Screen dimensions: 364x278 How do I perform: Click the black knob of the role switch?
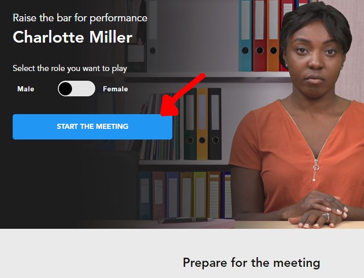tap(65, 88)
